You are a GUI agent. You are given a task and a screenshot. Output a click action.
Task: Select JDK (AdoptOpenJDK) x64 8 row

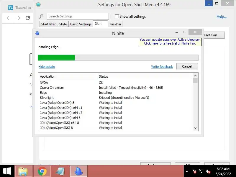tap(115, 123)
